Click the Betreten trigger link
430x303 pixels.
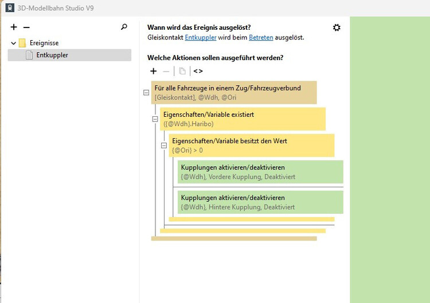click(x=261, y=38)
